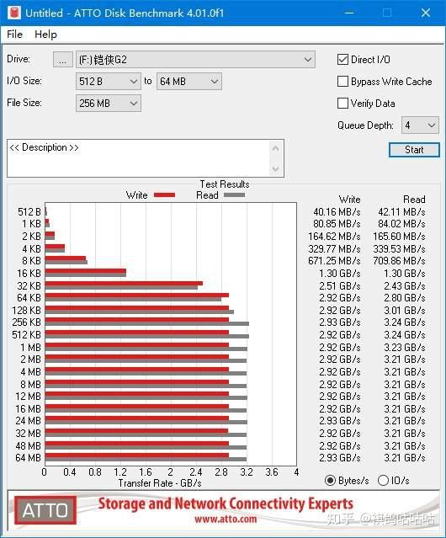Click the 2.43 GB/s read value

tap(405, 285)
